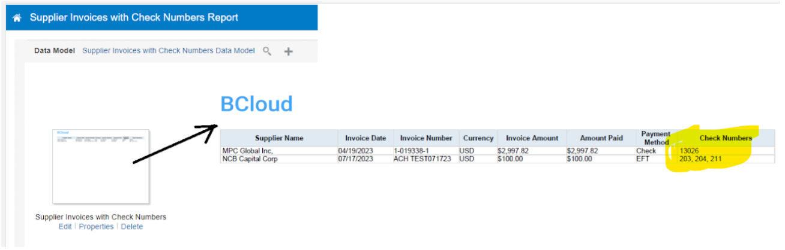Click the BCloud logo
Screen dimensions: 785x250
click(256, 104)
